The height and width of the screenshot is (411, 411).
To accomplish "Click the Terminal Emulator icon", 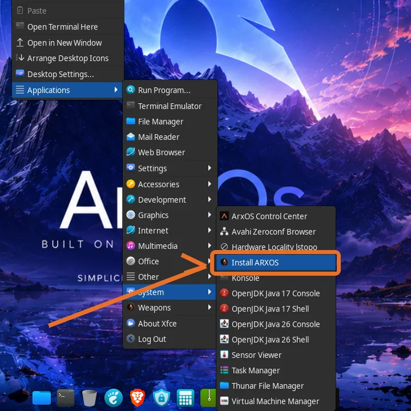I will click(x=131, y=106).
